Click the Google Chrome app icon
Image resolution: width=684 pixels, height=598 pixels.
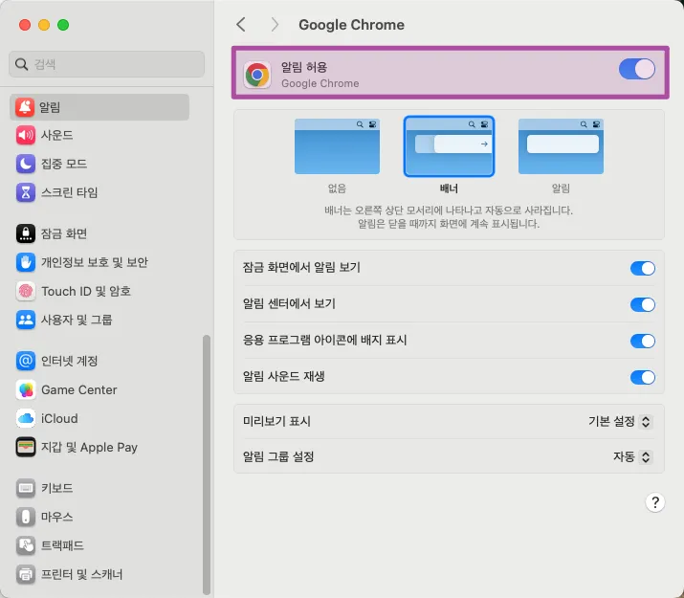pos(257,75)
